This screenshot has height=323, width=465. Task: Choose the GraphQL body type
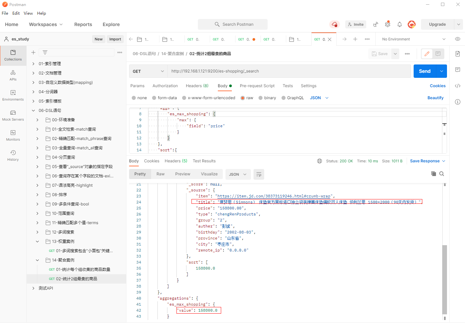point(284,98)
